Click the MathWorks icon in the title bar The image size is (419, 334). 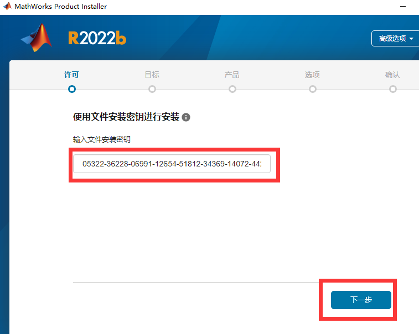[x=7, y=6]
